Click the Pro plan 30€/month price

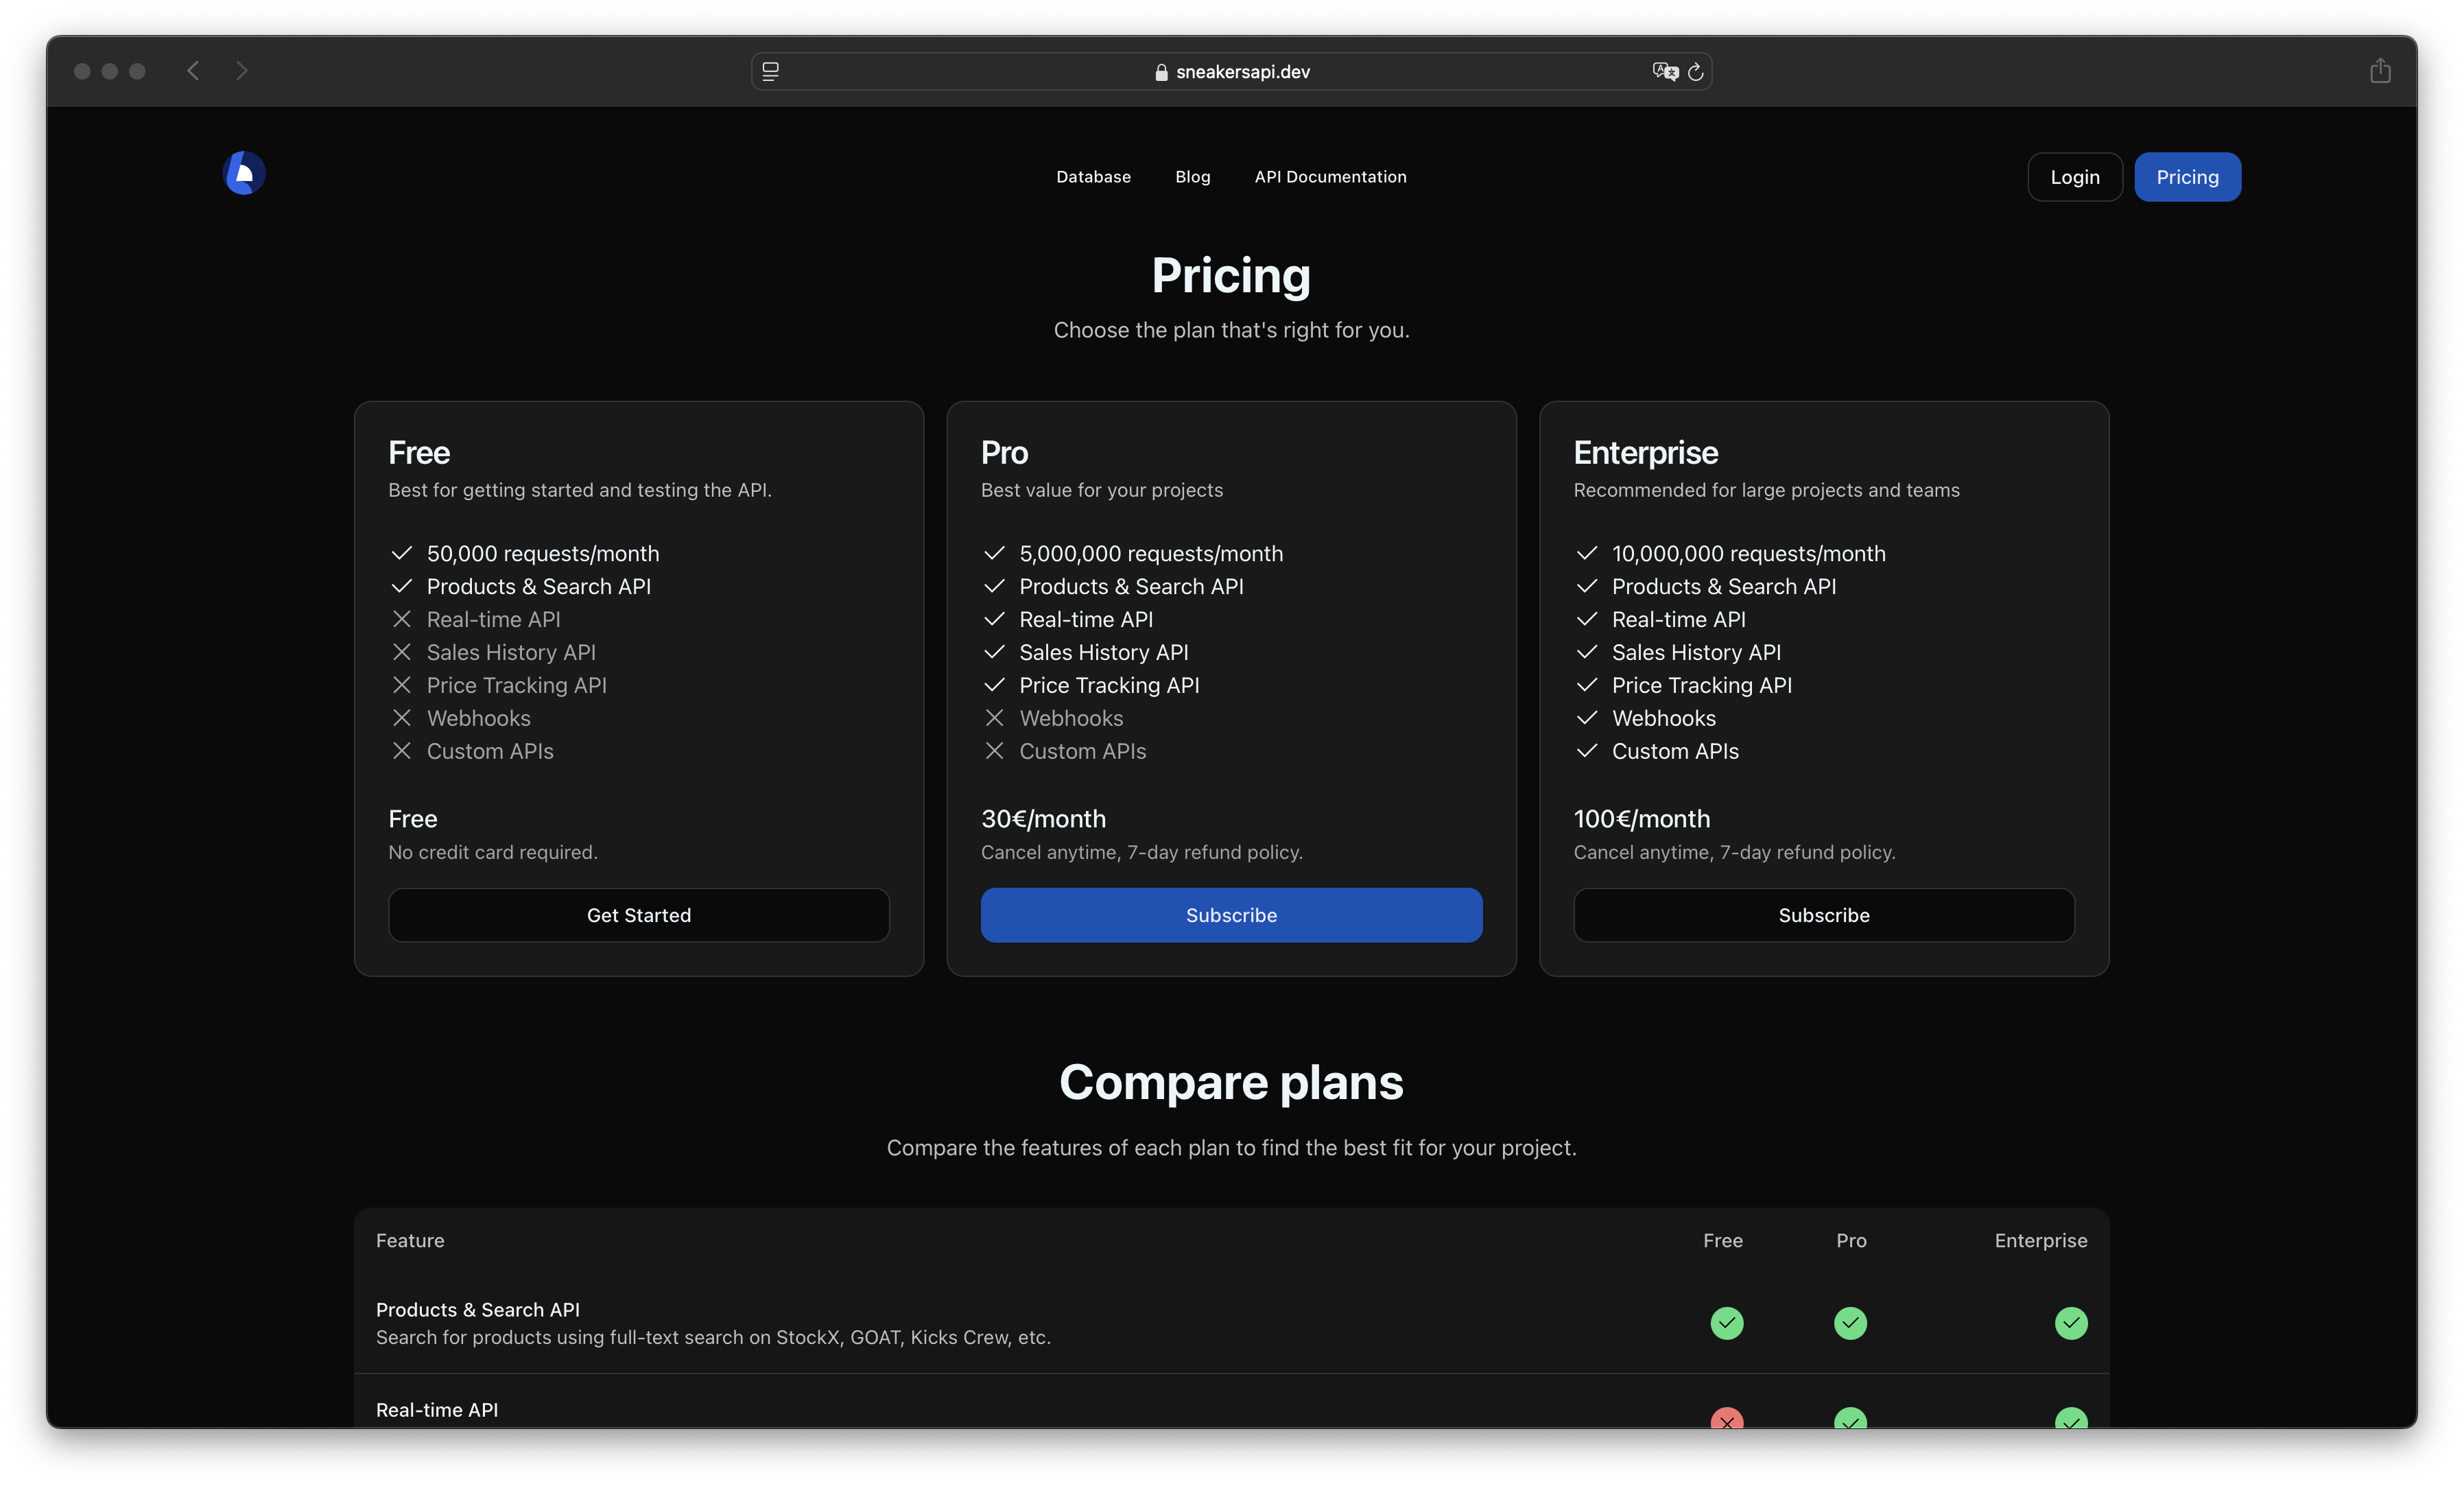point(1043,819)
